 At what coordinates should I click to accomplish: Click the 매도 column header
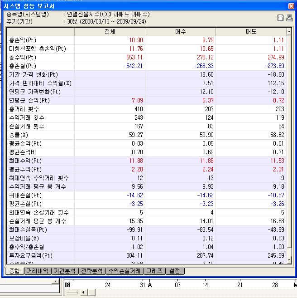[250, 32]
